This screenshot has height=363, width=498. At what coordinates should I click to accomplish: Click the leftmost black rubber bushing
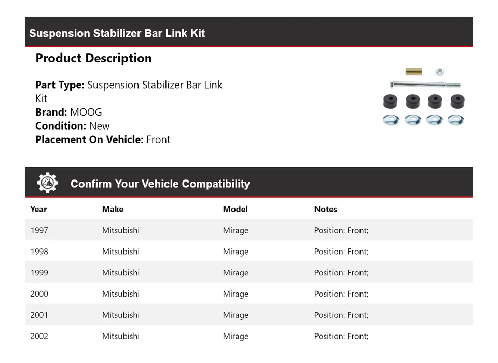coord(391,101)
